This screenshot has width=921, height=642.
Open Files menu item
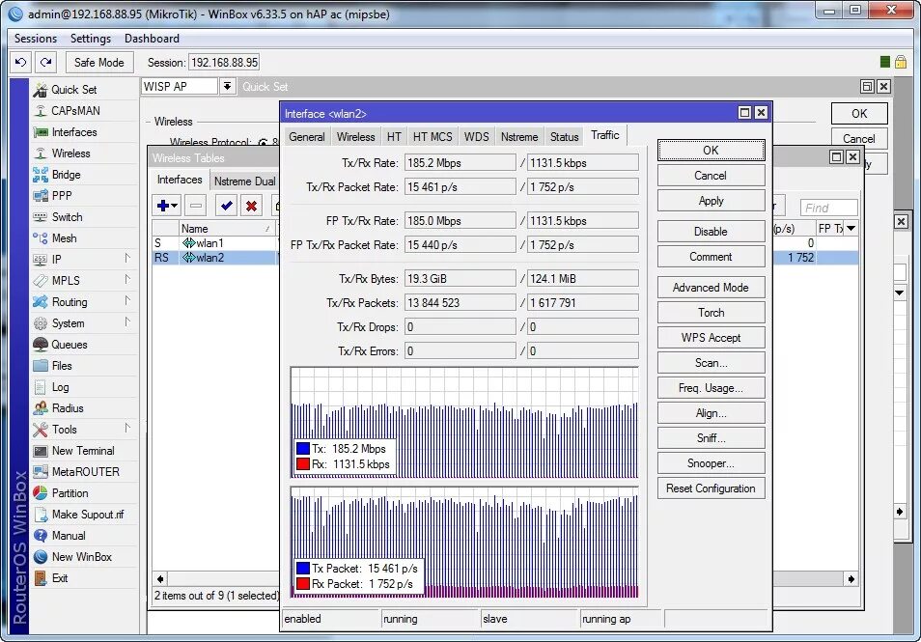click(x=62, y=365)
